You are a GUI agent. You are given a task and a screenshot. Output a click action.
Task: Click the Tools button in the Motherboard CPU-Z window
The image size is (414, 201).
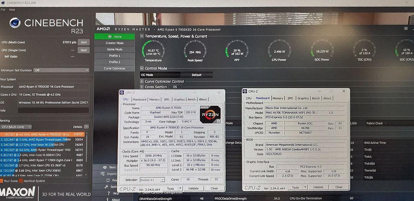coord(295,187)
